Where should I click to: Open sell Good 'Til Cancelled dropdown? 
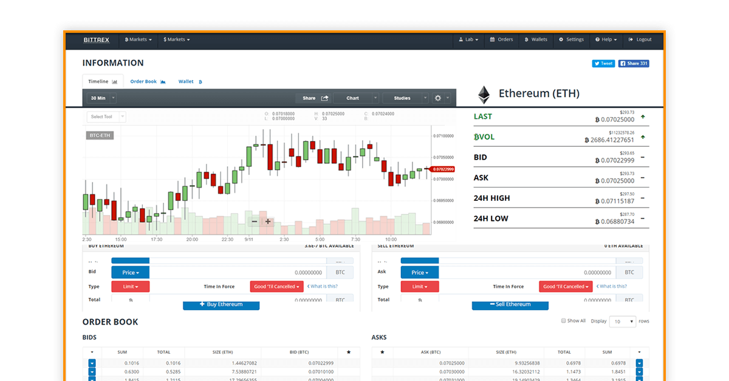point(565,286)
